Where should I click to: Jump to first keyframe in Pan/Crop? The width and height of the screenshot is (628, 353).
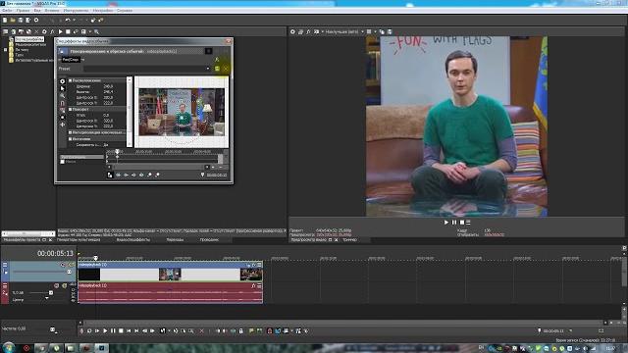[x=118, y=175]
